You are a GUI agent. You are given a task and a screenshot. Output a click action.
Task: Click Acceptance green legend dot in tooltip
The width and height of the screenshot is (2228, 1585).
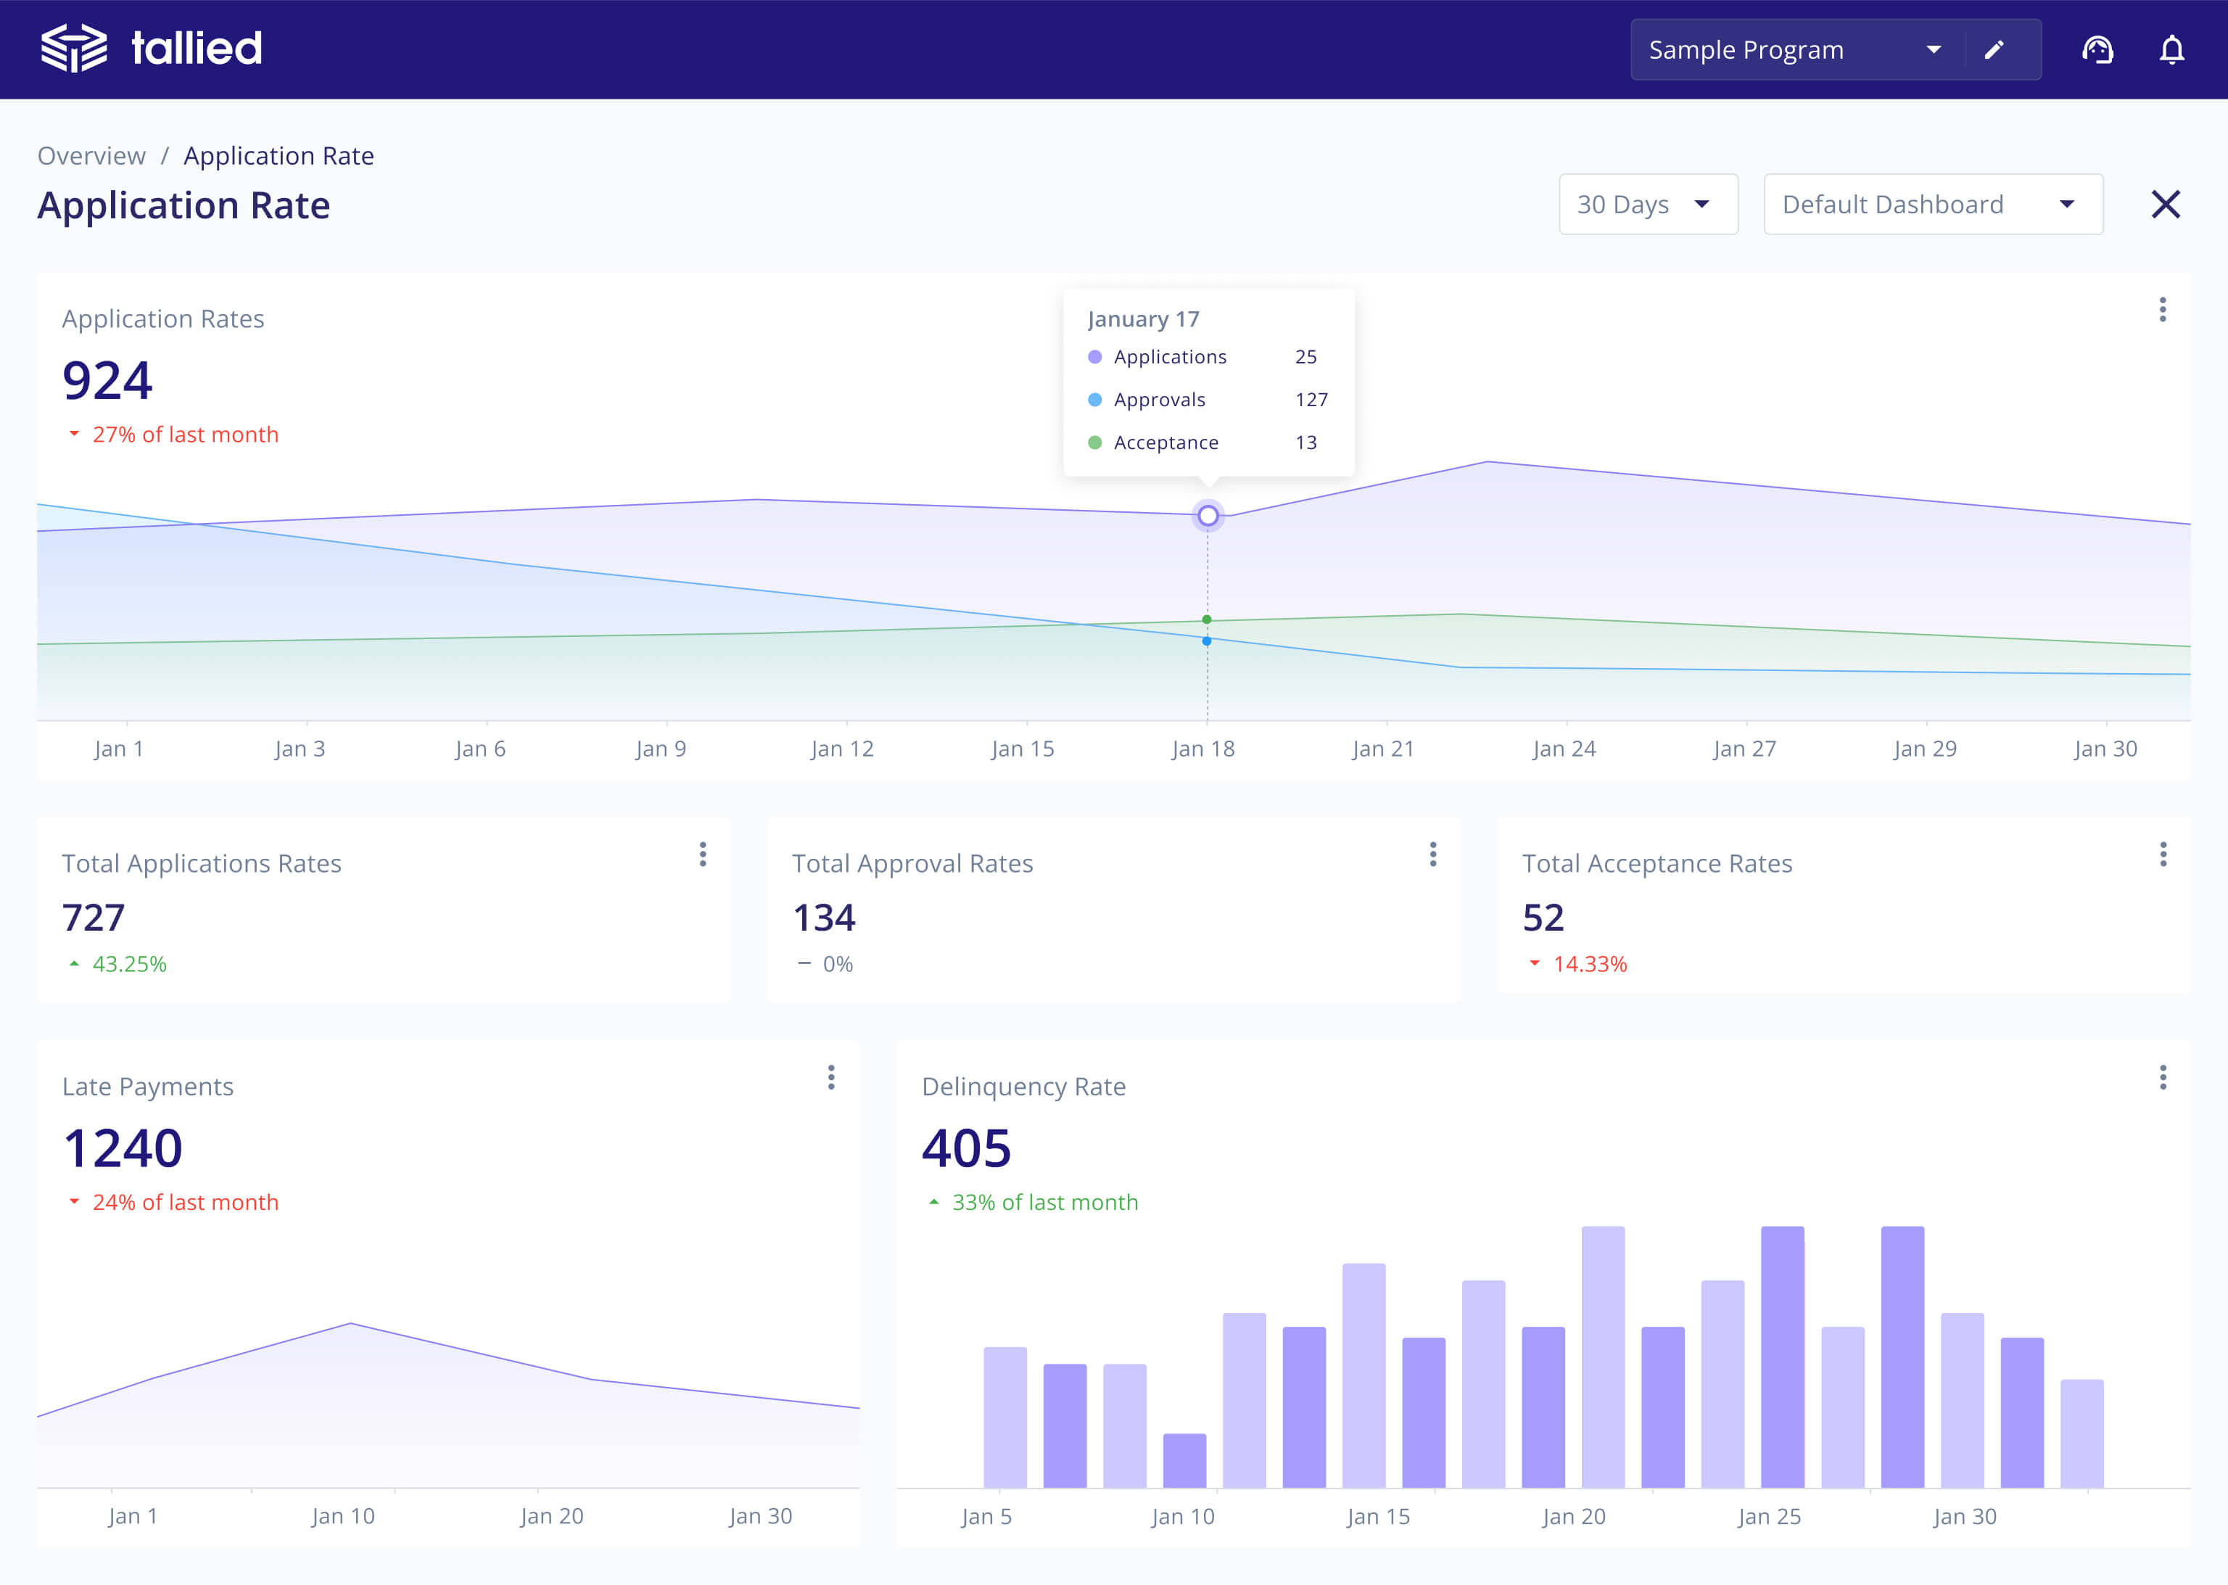tap(1094, 443)
